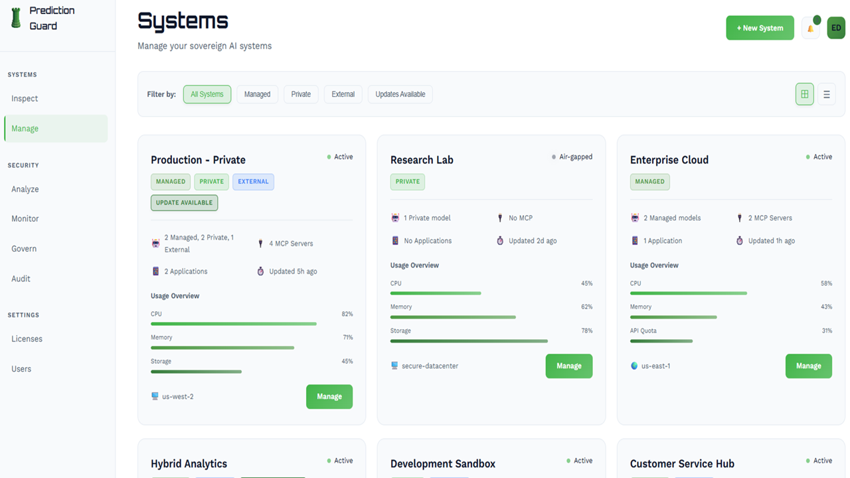Click the computer icon beside secure-datacenter

pos(394,366)
